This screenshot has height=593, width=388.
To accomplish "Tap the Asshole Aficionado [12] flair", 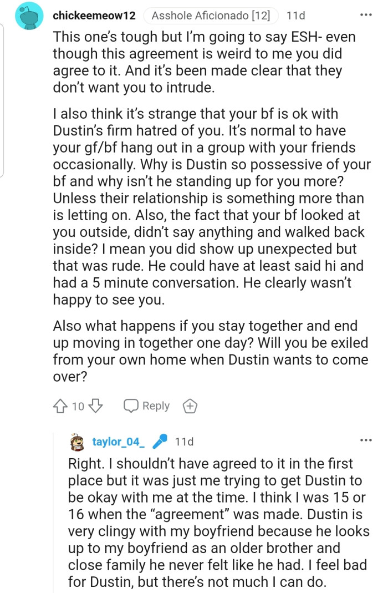I will (x=211, y=16).
